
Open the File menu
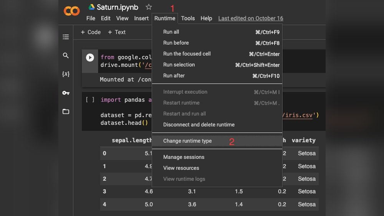tap(91, 18)
